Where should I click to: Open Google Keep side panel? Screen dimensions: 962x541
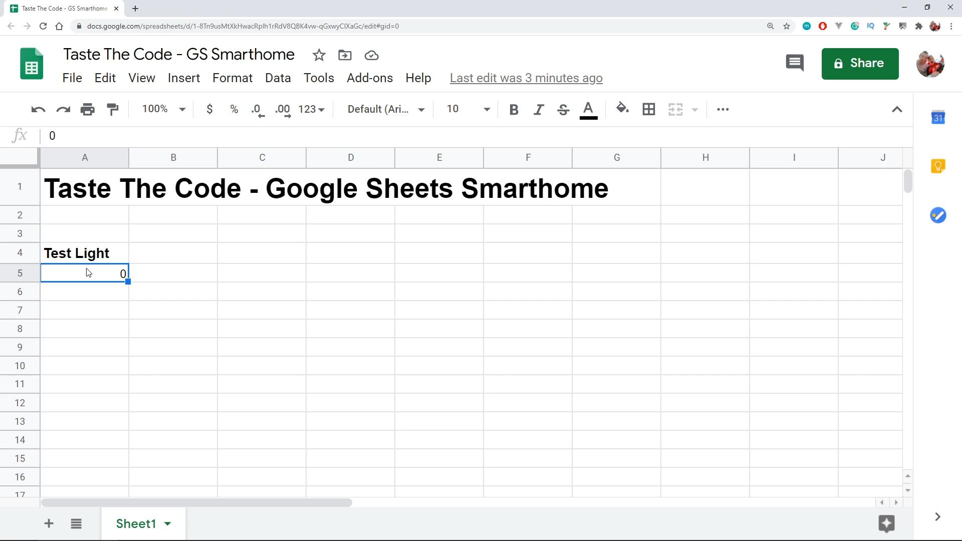[938, 166]
